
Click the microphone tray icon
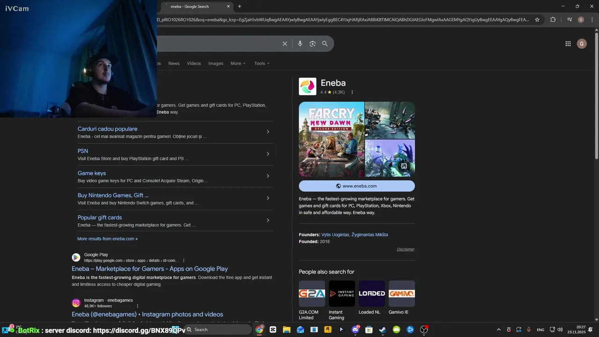click(529, 330)
